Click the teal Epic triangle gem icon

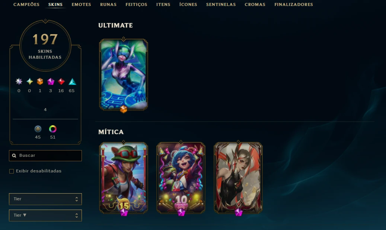click(72, 81)
